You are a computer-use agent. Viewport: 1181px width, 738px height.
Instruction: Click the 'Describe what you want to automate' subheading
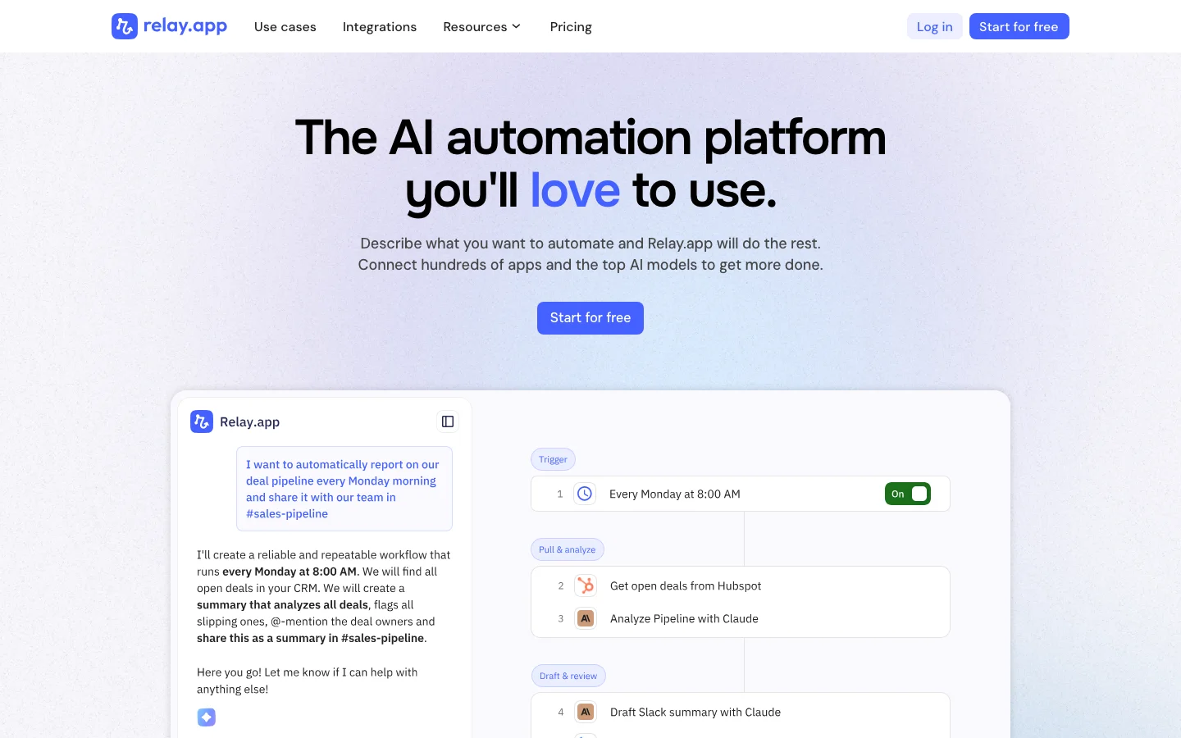point(590,254)
